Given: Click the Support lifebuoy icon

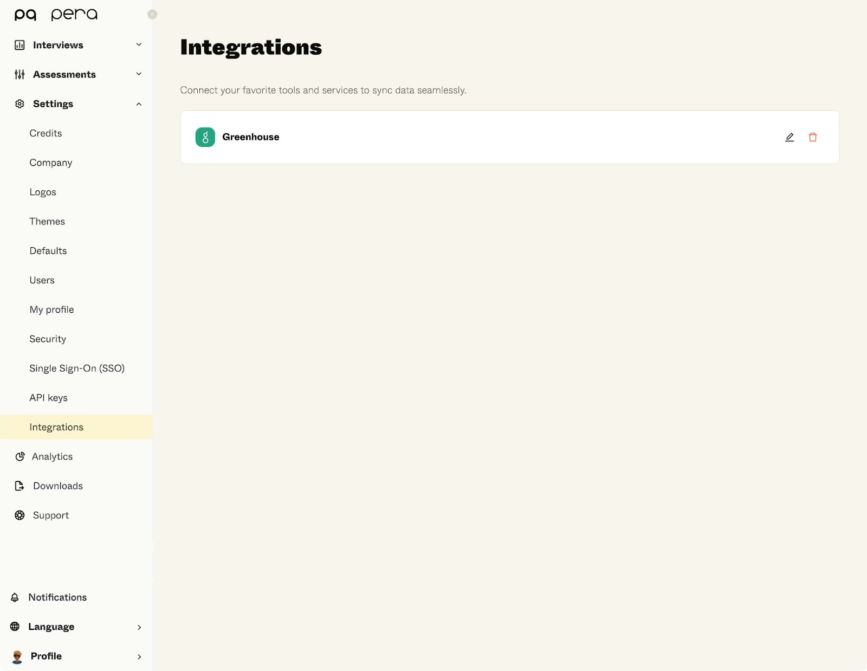Looking at the screenshot, I should coord(20,515).
